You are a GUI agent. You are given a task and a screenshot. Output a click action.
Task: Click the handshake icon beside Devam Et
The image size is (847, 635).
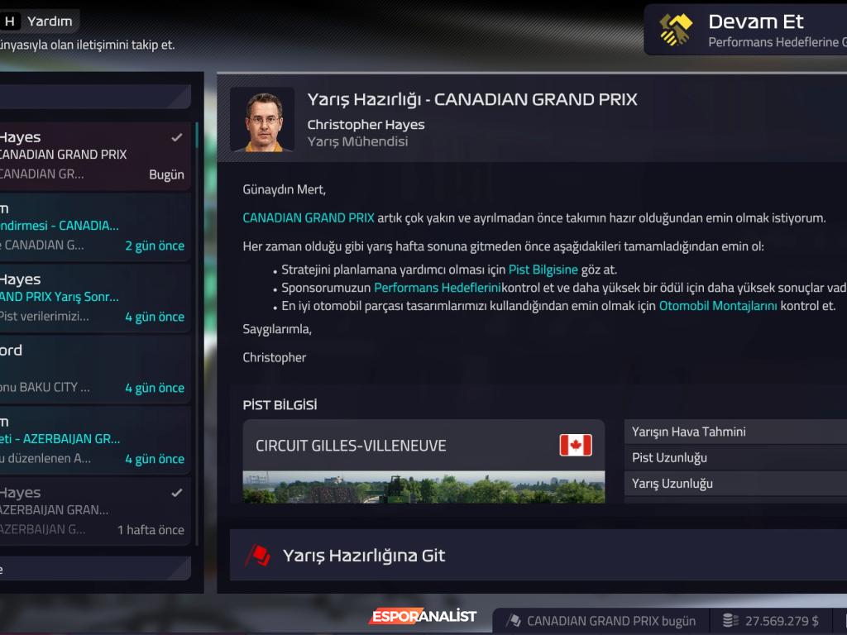point(676,30)
